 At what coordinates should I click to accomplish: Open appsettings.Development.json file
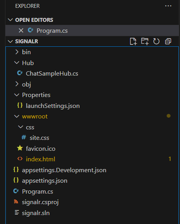tap(64, 170)
